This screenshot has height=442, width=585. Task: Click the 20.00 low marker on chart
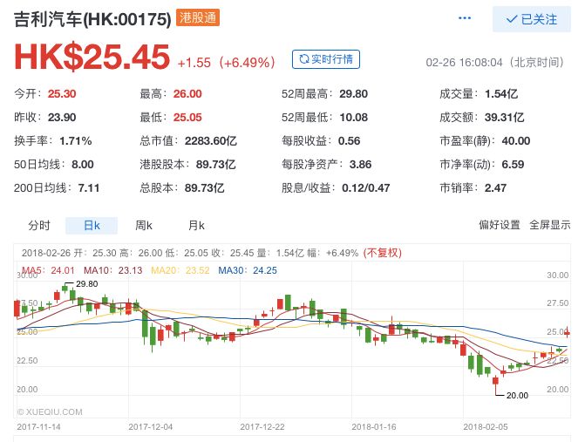pyautogui.click(x=517, y=396)
